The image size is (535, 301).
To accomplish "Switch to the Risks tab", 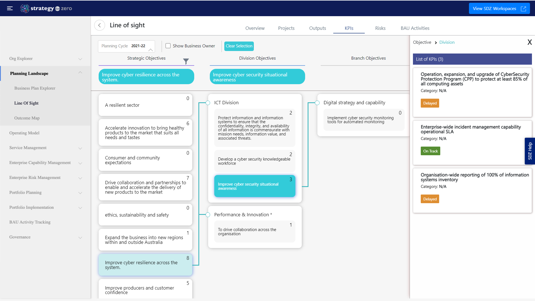I will 380,28.
